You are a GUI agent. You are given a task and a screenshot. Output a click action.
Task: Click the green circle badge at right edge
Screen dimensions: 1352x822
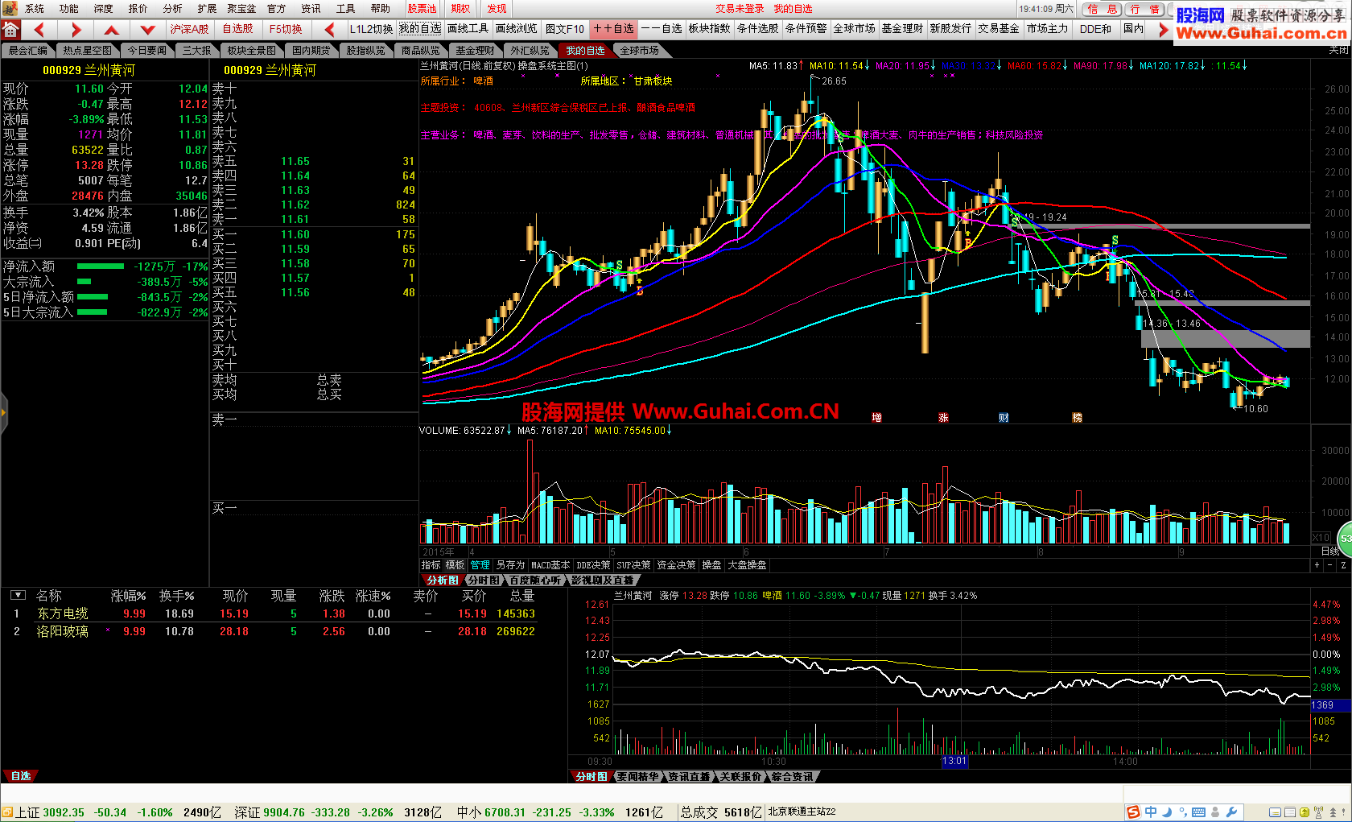[x=1345, y=538]
